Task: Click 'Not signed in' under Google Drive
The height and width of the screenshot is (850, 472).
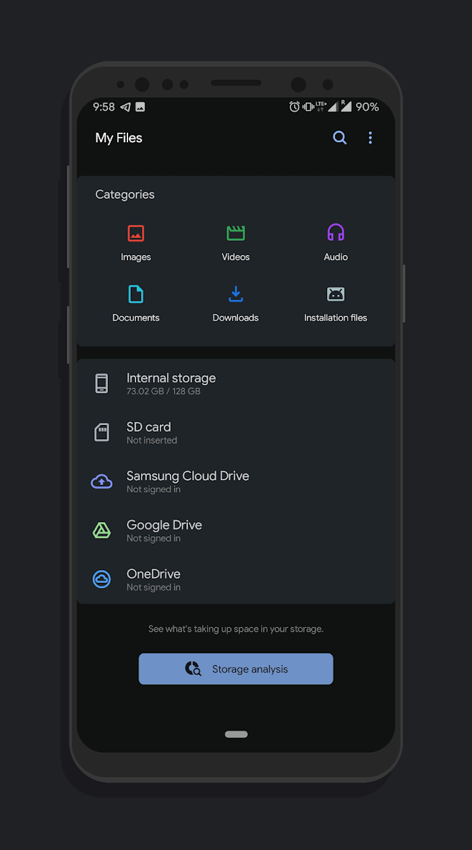Action: (x=154, y=538)
